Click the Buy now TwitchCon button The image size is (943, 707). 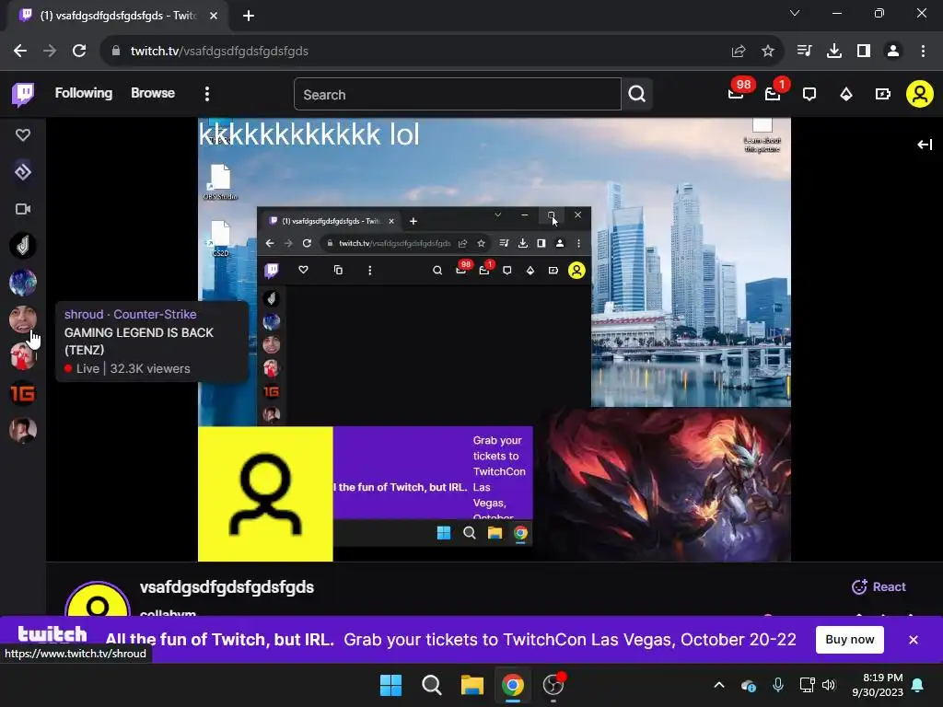[x=849, y=640]
